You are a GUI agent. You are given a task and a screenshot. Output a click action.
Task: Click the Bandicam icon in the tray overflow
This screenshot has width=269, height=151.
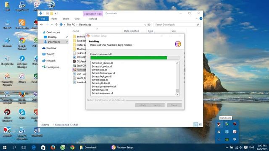(x=219, y=124)
